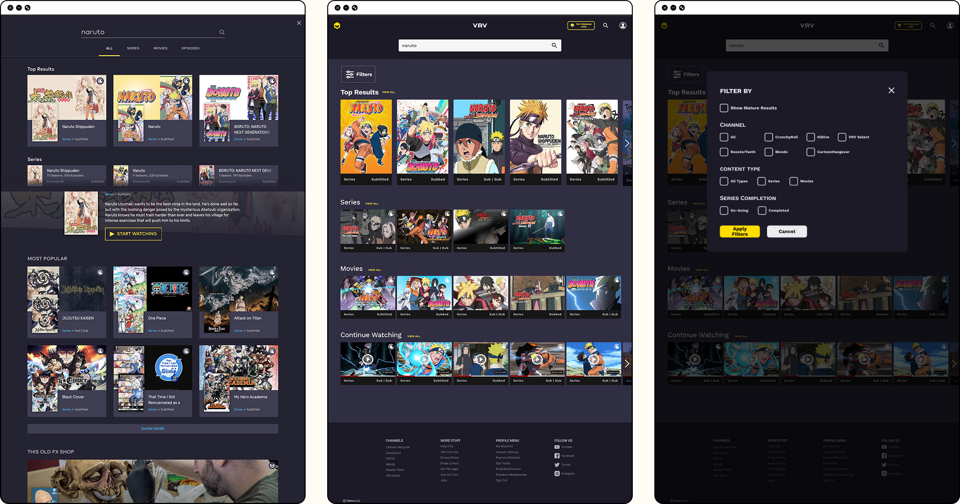Check the Movies content type checkbox
Viewport: 960px width, 504px height.
[793, 181]
